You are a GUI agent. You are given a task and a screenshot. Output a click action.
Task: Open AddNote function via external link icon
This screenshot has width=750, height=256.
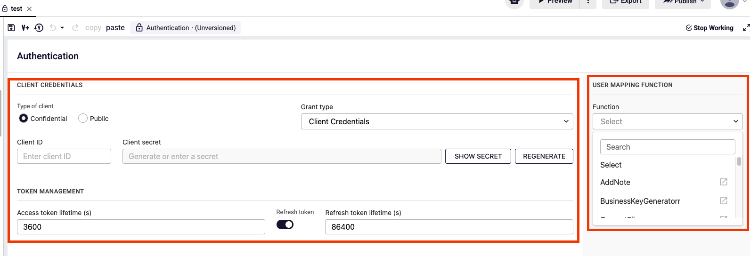click(724, 182)
